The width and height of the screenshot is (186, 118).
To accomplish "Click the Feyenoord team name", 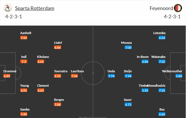I will coord(161,8).
